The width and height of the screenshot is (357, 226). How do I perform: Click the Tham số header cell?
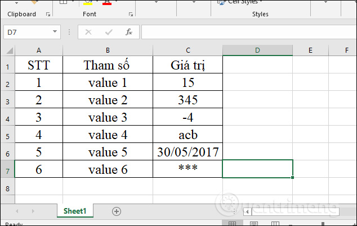coord(108,65)
